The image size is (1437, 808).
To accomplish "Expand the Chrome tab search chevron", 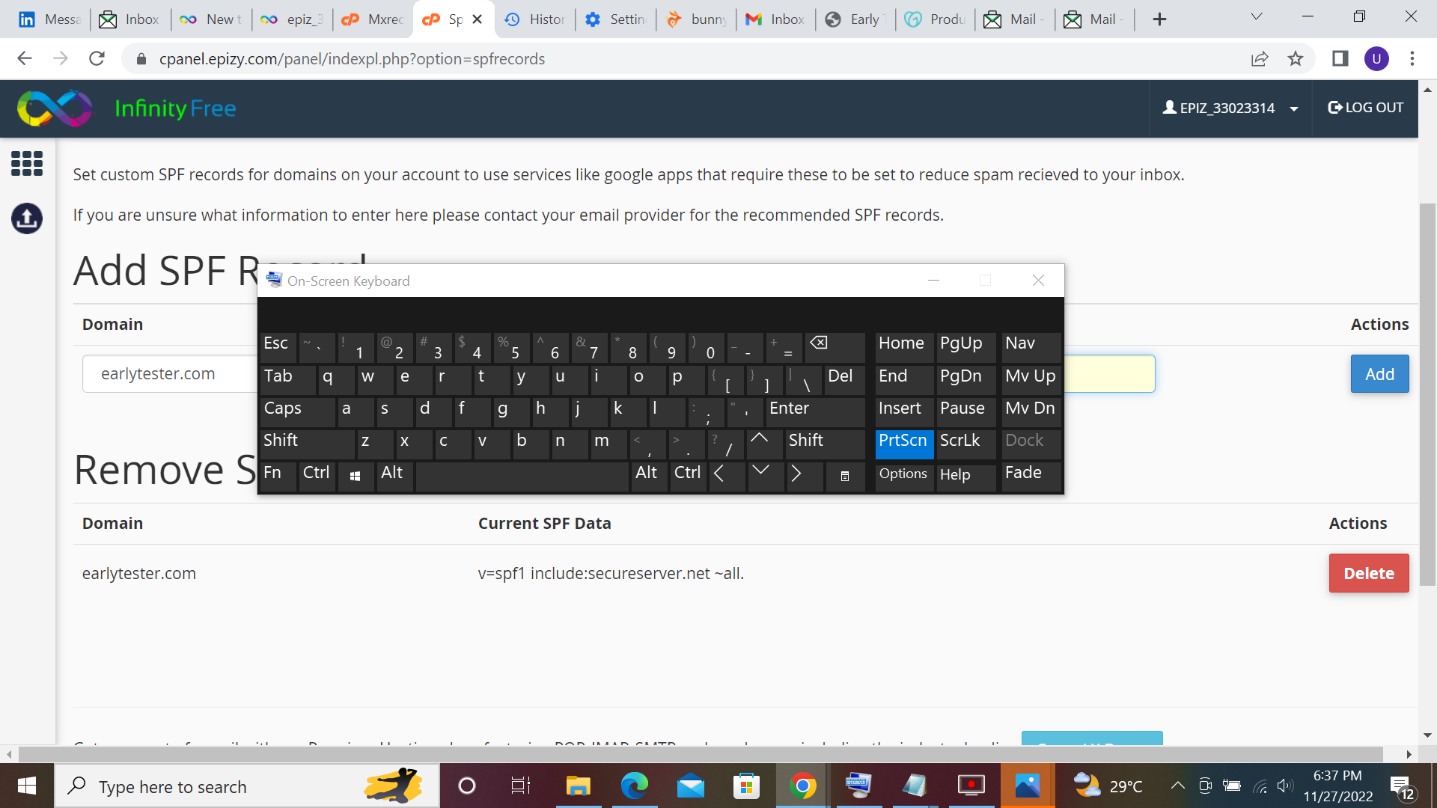I will click(x=1257, y=17).
